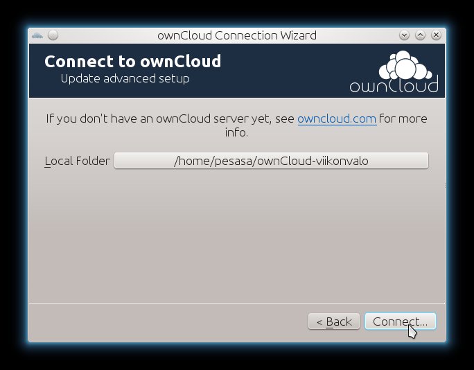Click the Connect... button
Image resolution: width=474 pixels, height=370 pixels.
[x=401, y=321]
